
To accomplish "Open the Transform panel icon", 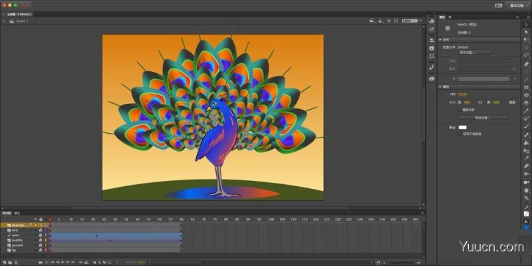I will [432, 56].
